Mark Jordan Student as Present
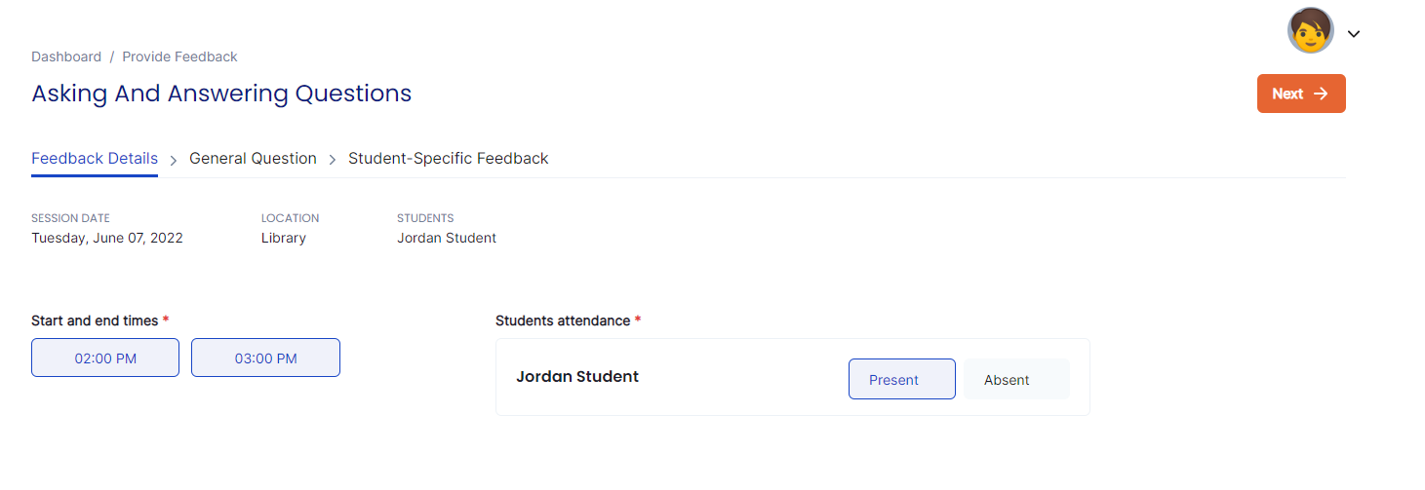Viewport: 1425px width, 490px height. point(902,379)
